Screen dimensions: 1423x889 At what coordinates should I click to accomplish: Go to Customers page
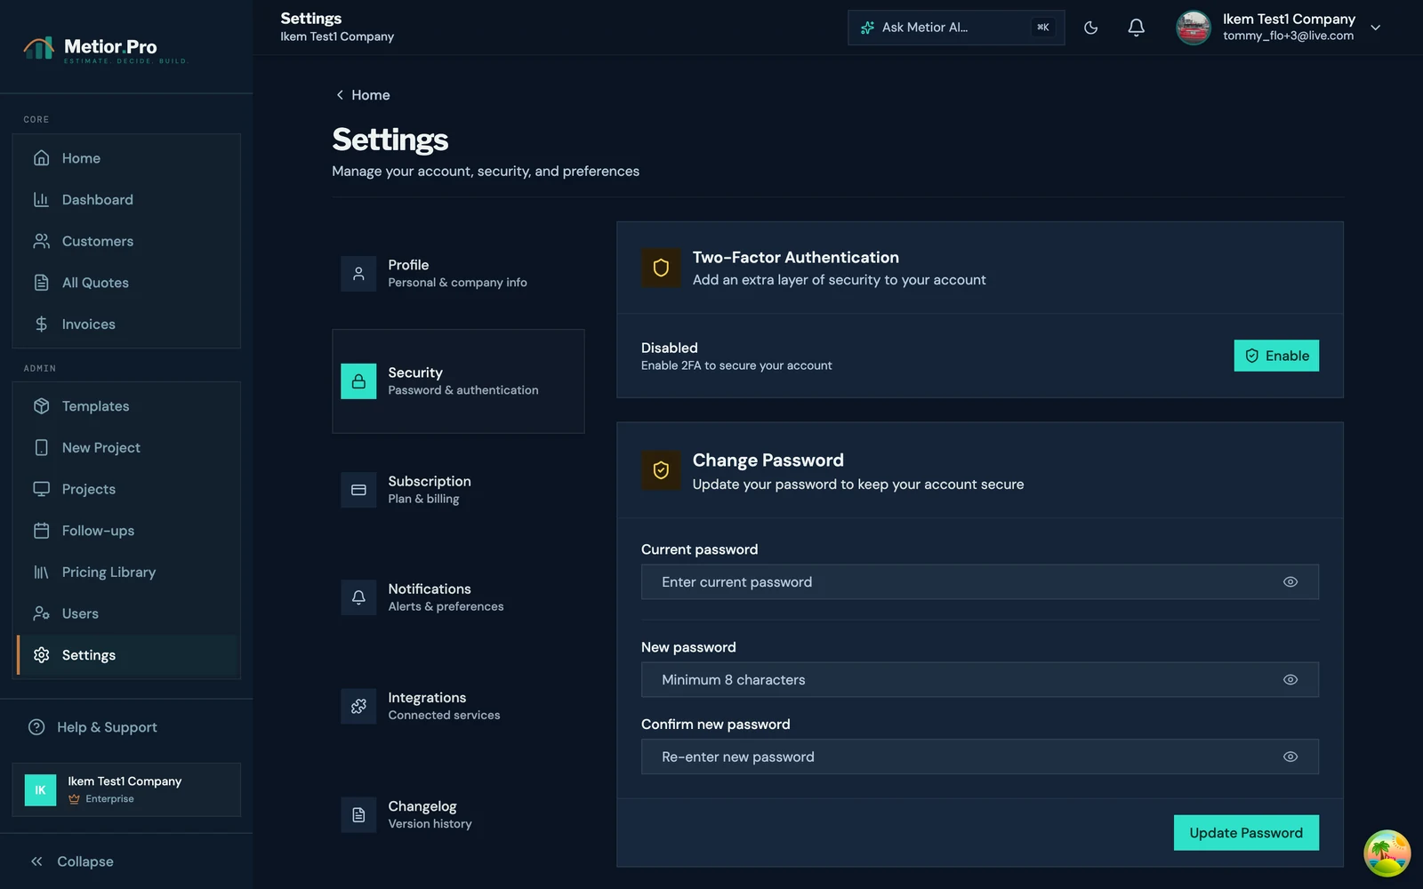click(x=127, y=241)
